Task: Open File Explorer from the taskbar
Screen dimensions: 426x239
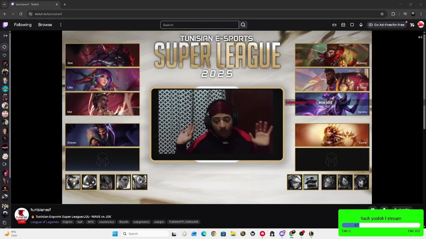Action: pyautogui.click(x=233, y=234)
